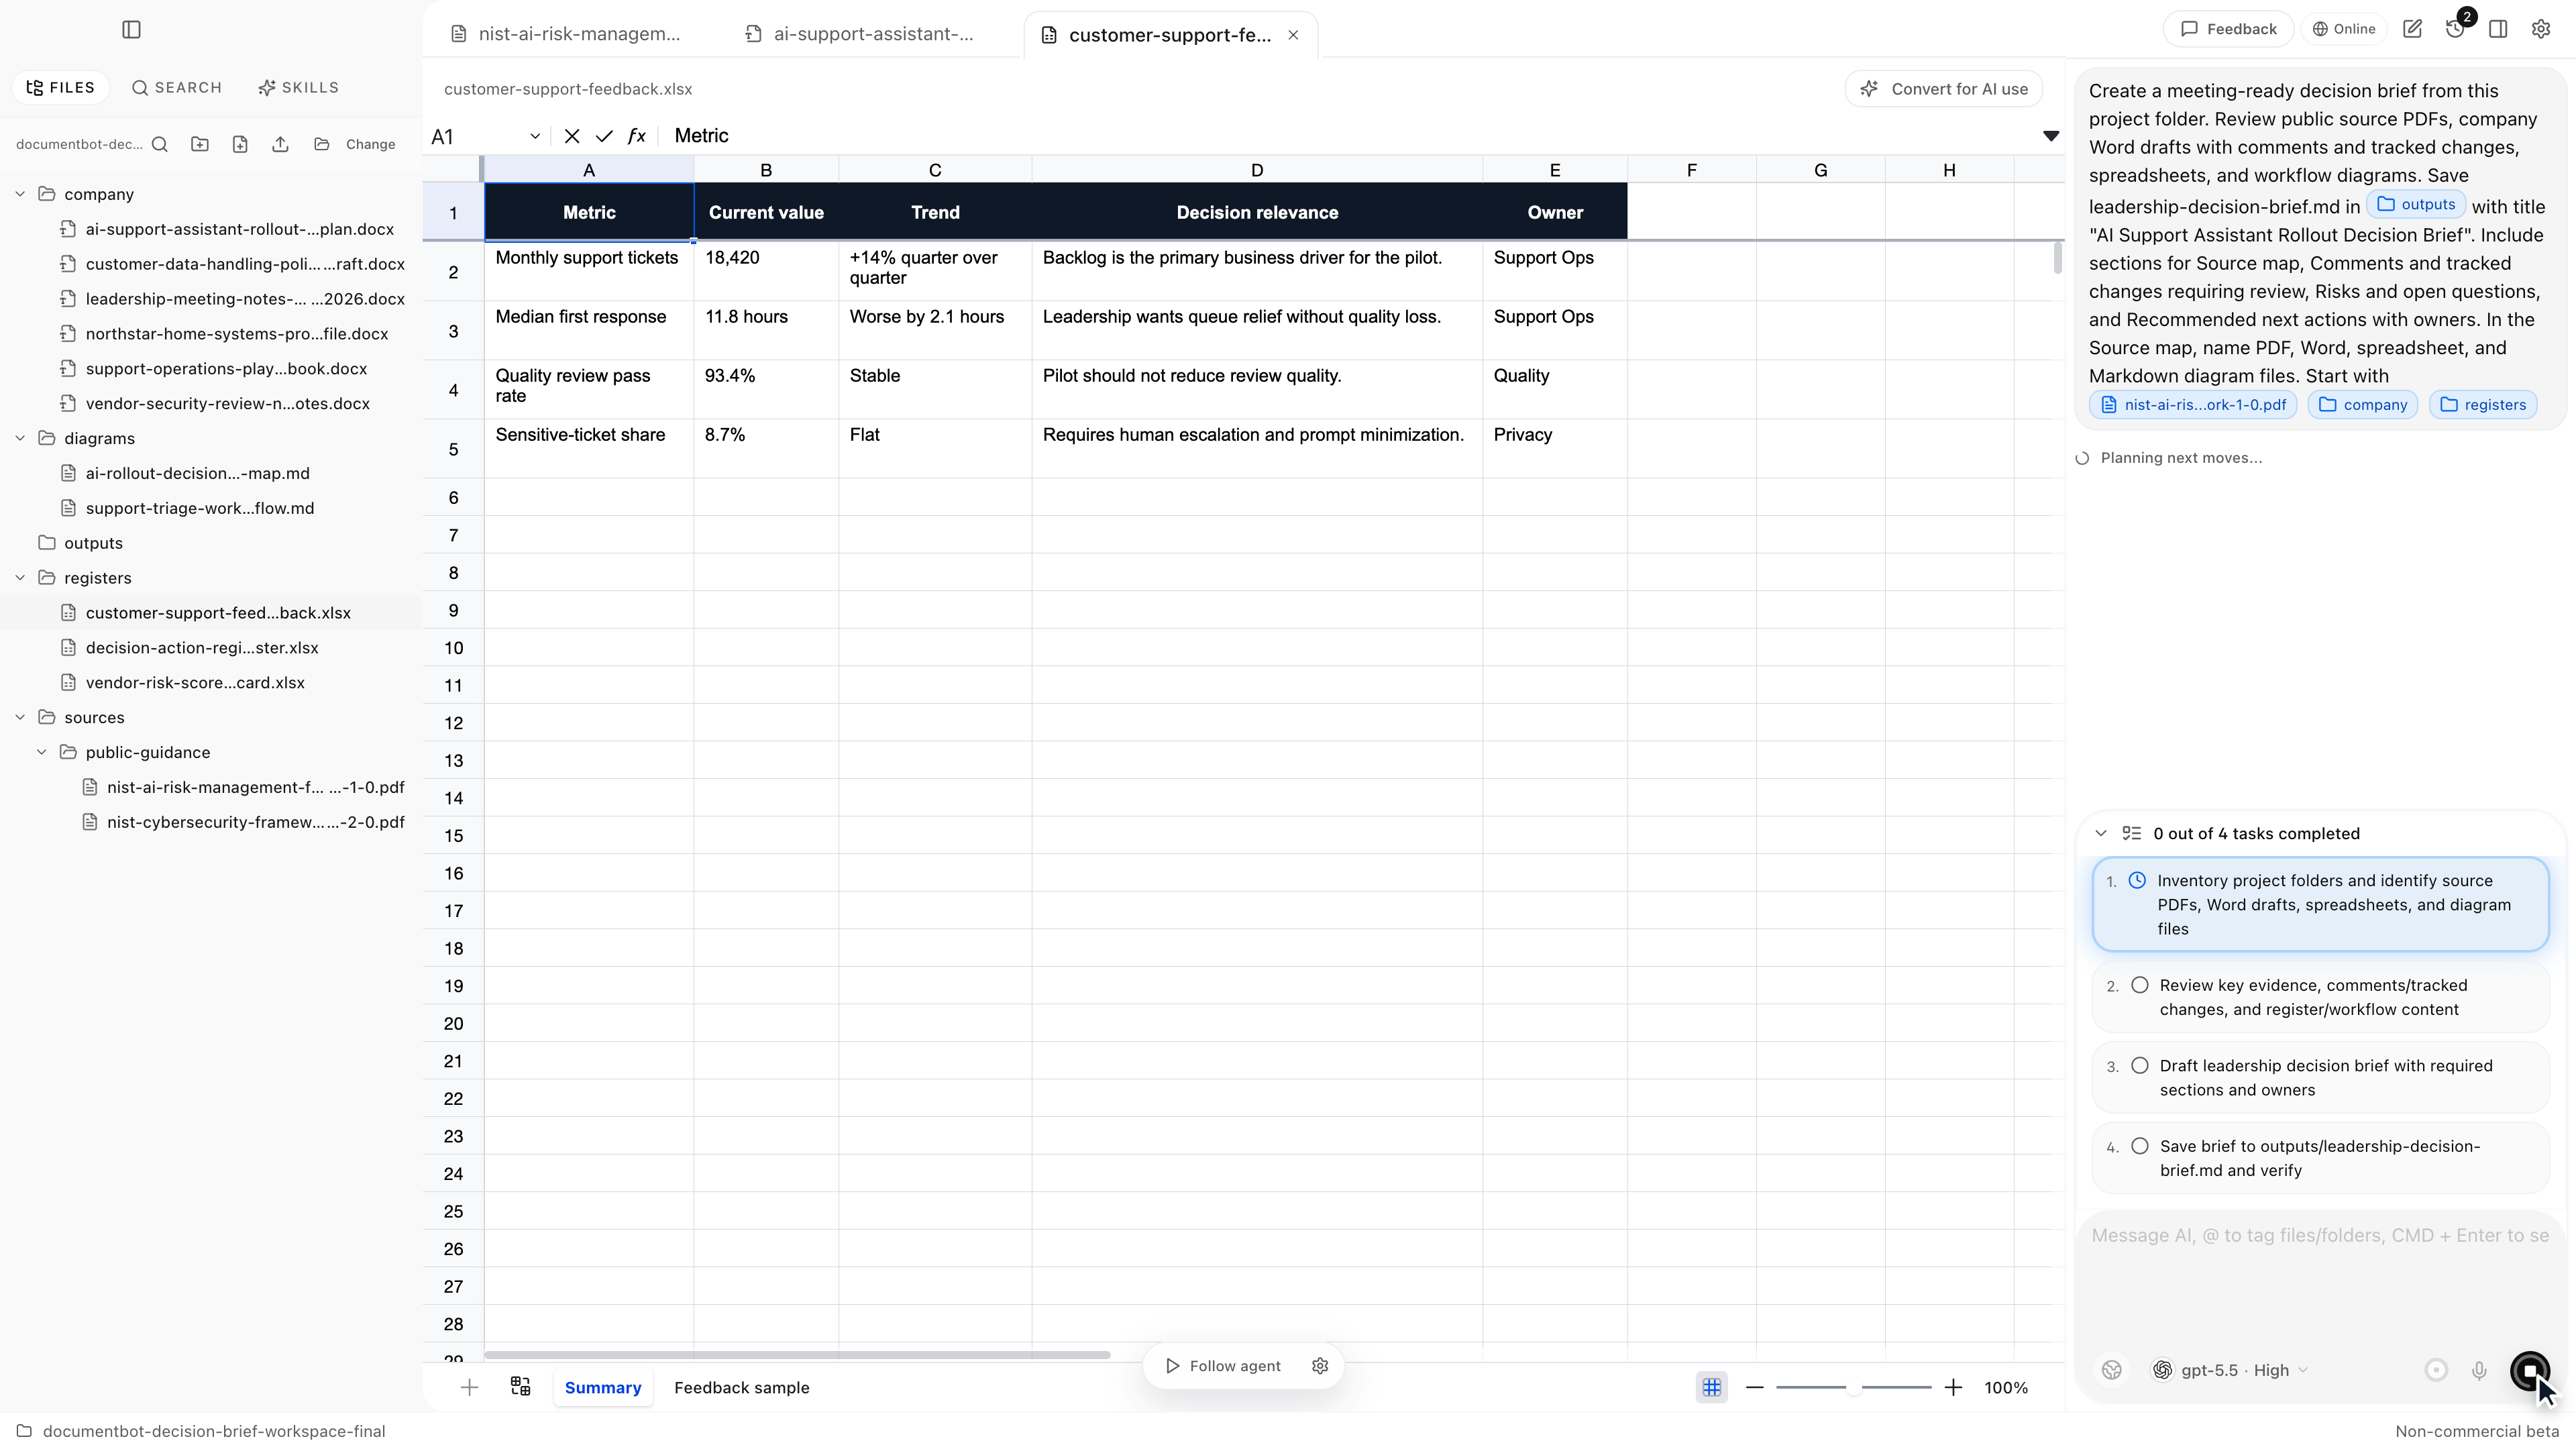The height and width of the screenshot is (1449, 2576).
Task: Collapse the tasks completed checklist
Action: point(2101,833)
